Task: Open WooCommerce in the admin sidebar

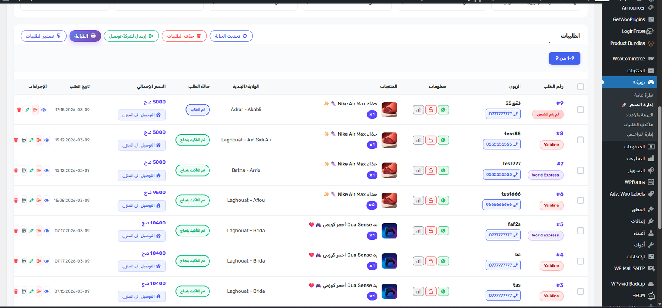Action: (628, 59)
